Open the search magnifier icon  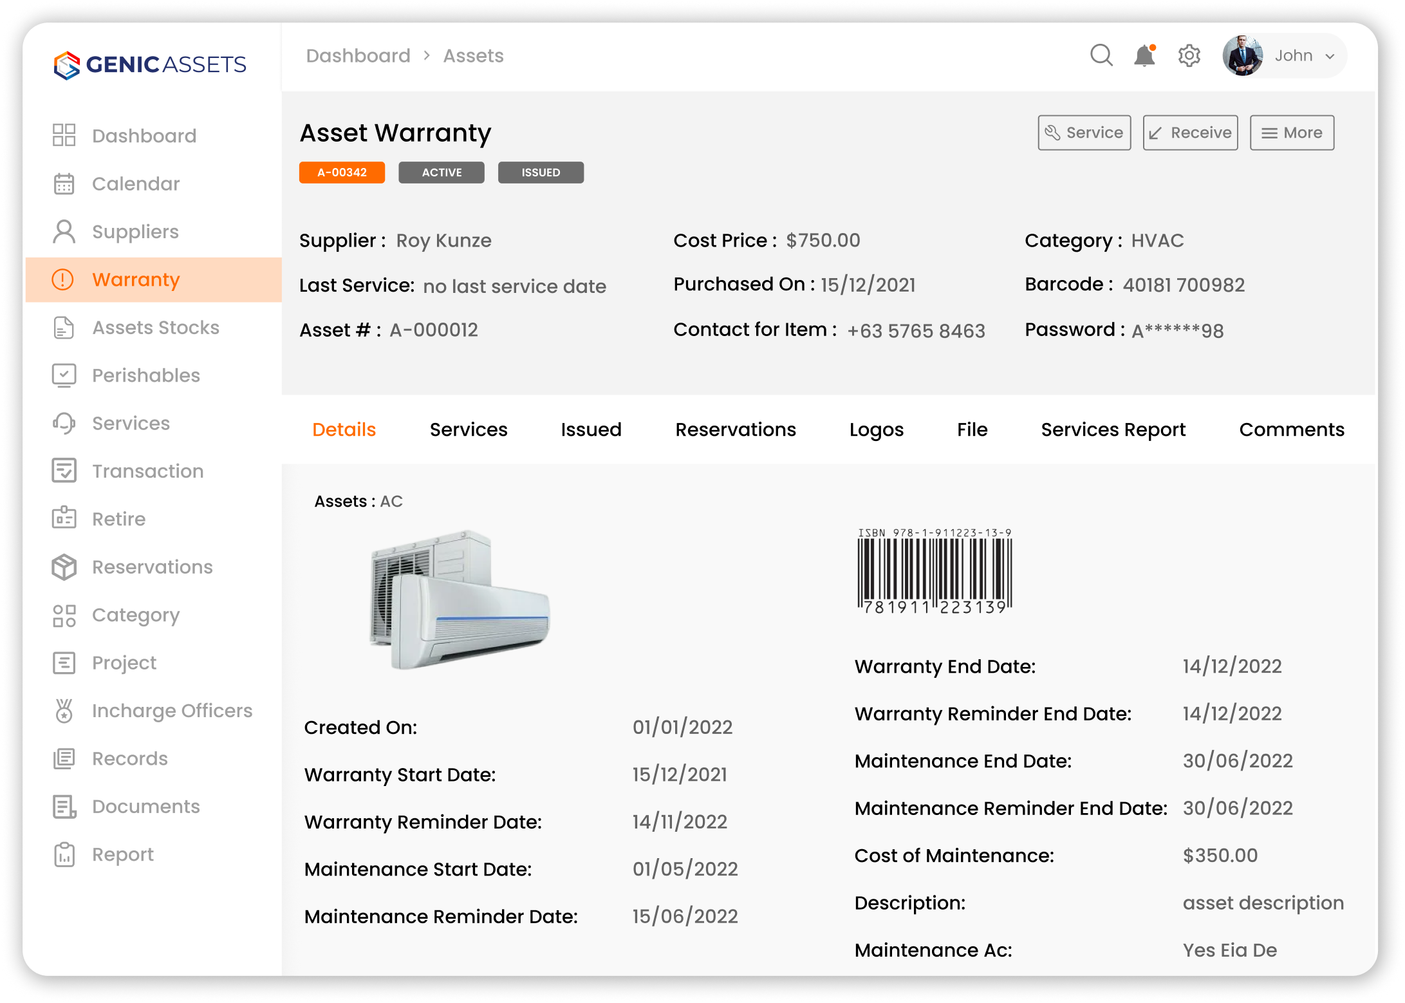tap(1101, 55)
